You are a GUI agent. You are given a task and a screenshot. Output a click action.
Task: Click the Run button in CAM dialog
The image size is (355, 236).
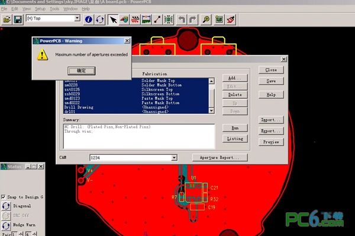(x=235, y=128)
